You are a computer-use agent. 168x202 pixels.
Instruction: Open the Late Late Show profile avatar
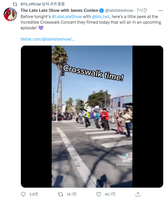click(10, 14)
